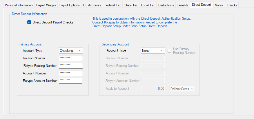254x119 pixels.
Task: Open Secondary Account Type dropdown
Action: (x=153, y=51)
